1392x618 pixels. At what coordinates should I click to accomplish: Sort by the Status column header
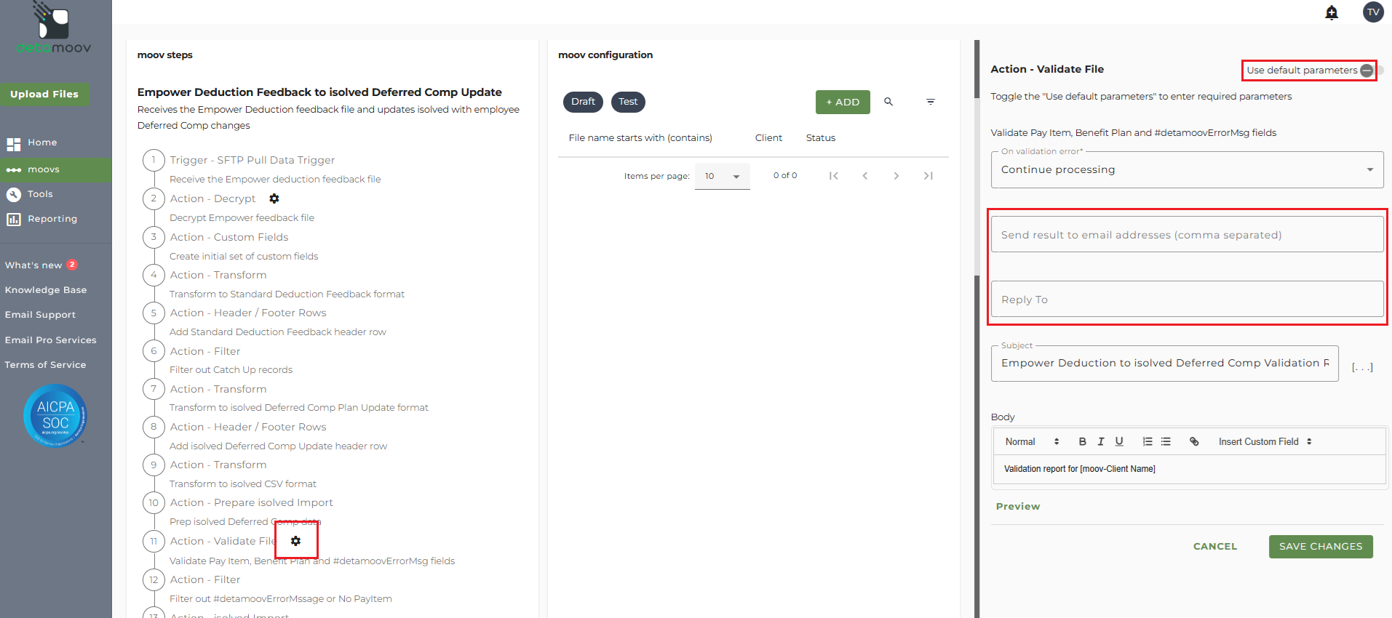pyautogui.click(x=821, y=138)
